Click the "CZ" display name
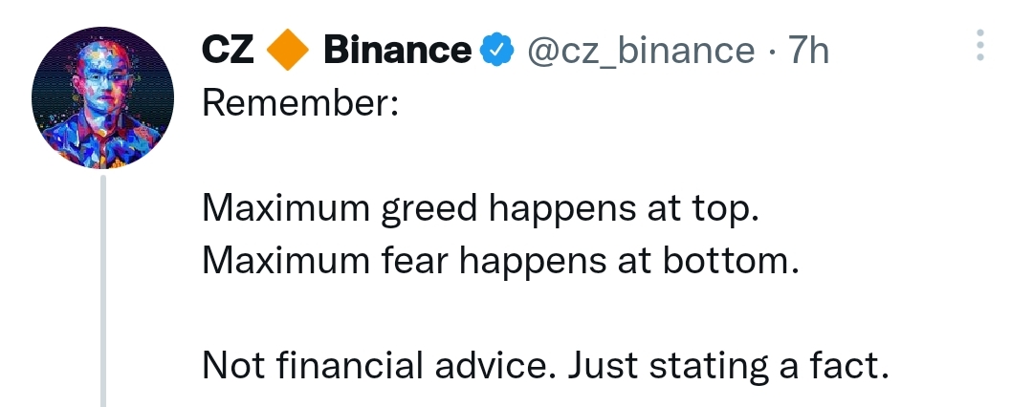 tap(228, 50)
